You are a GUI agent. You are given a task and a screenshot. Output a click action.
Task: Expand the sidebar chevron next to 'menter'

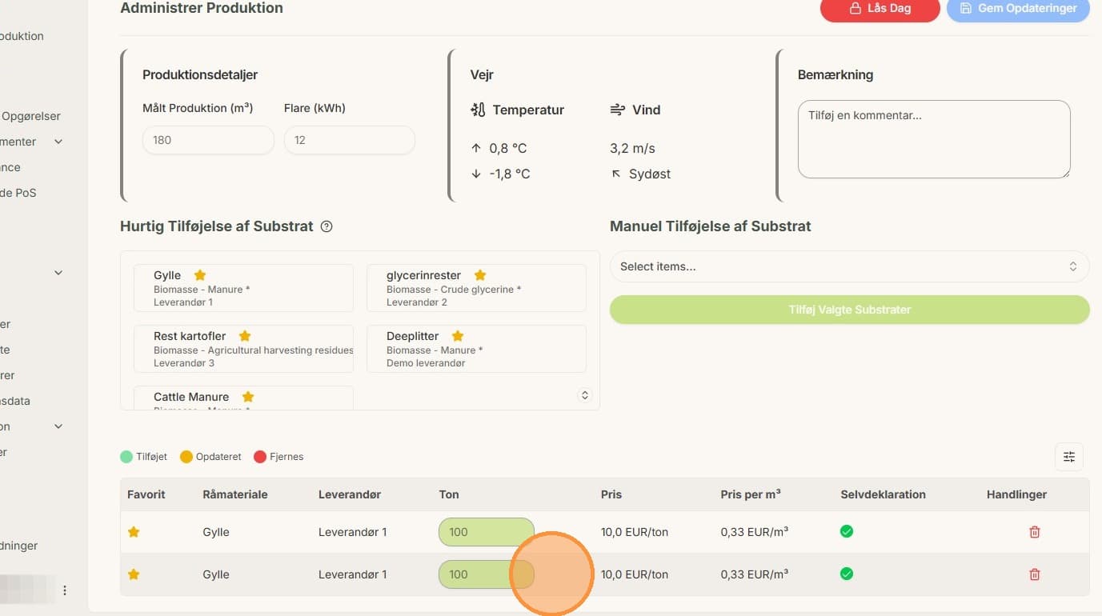coord(58,142)
